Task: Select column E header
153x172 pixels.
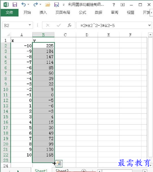Action: coord(108,35)
